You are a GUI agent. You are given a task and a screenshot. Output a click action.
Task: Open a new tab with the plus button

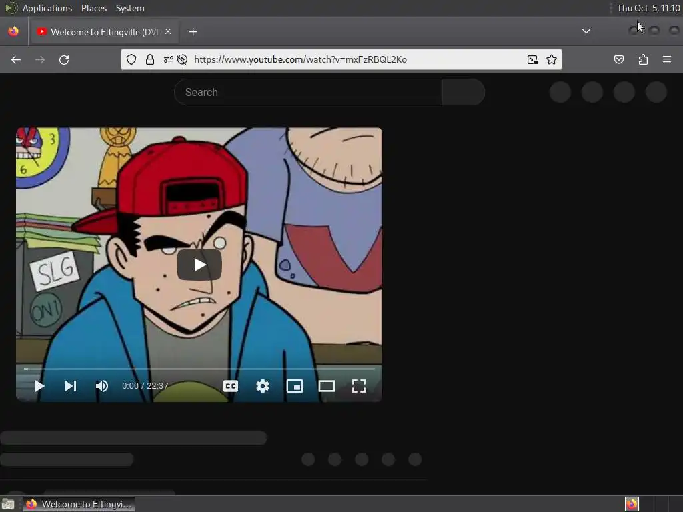click(193, 32)
